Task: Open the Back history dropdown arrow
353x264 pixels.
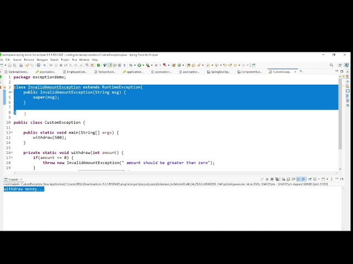Action: (239, 65)
